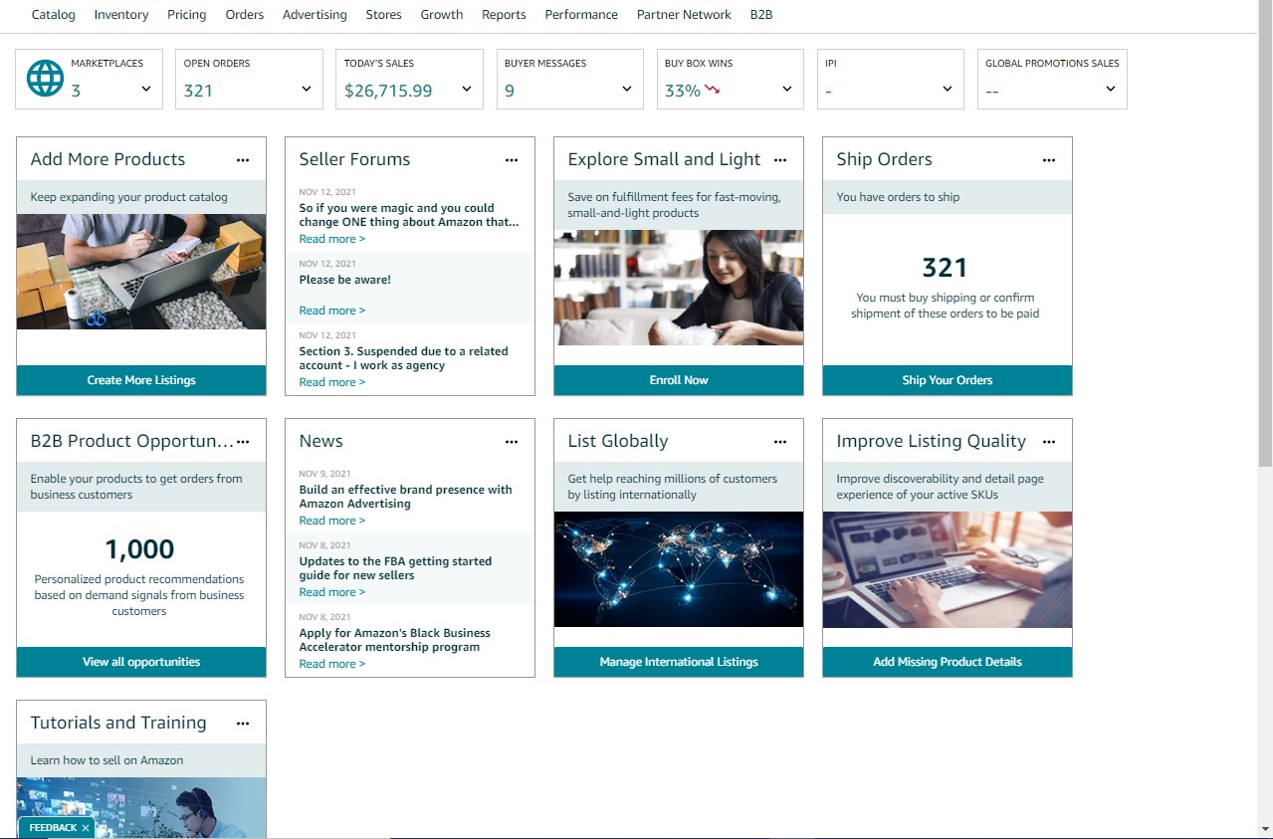Screen dimensions: 1273x839
Task: Expand Today's Sales dropdown chevron
Action: click(x=467, y=90)
